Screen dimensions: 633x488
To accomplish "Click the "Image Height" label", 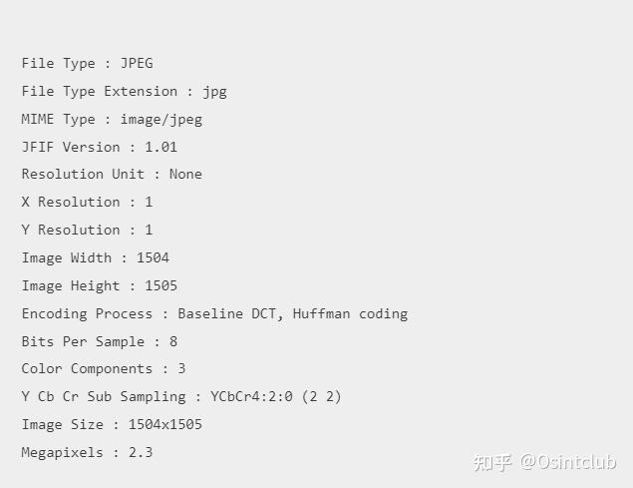I will click(x=71, y=285).
